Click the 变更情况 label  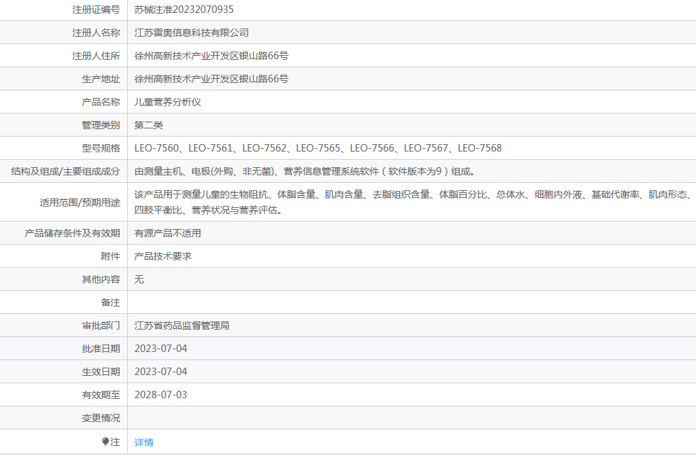click(101, 418)
